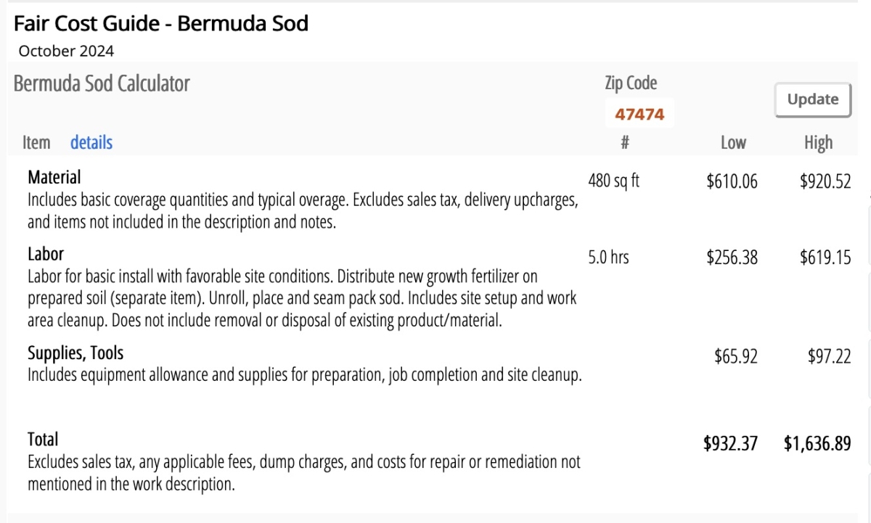Click the Zip Code field showing 47474
The width and height of the screenshot is (871, 523).
coord(639,114)
